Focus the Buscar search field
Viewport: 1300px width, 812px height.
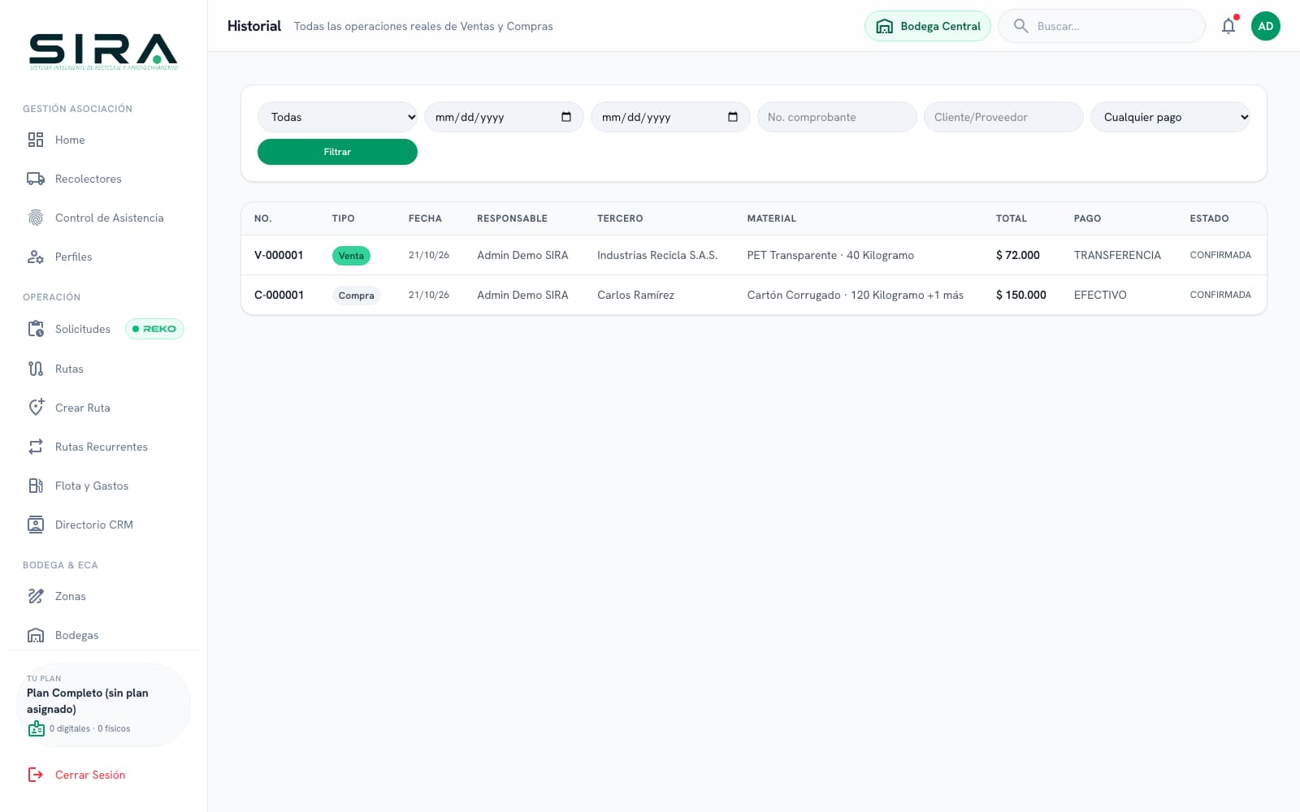tap(1102, 26)
